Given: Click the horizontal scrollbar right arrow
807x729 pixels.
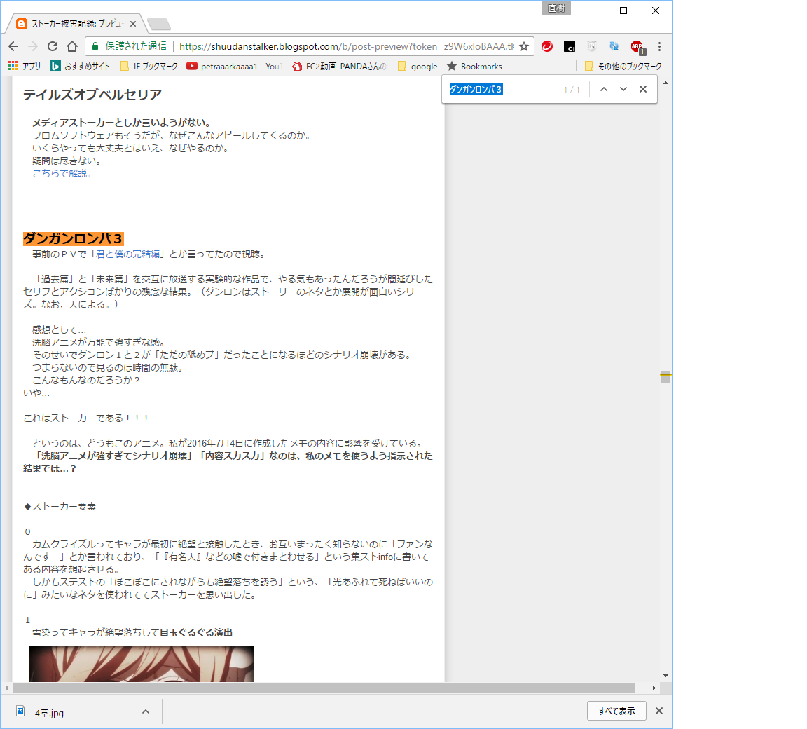Looking at the screenshot, I should tap(654, 688).
